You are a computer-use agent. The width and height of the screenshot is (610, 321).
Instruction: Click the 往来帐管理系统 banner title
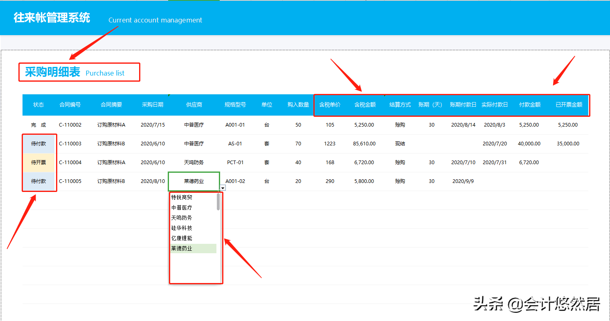tap(52, 18)
